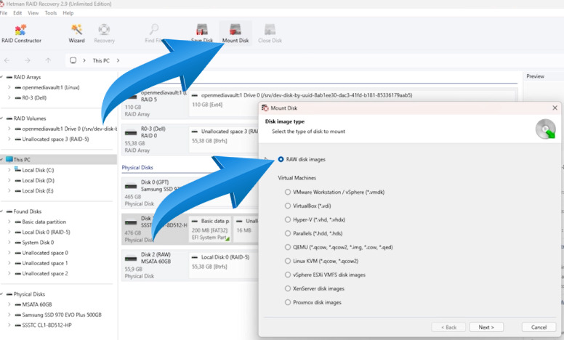Select Local Disk 0 (RAID-5) in Found Disks

pos(46,232)
